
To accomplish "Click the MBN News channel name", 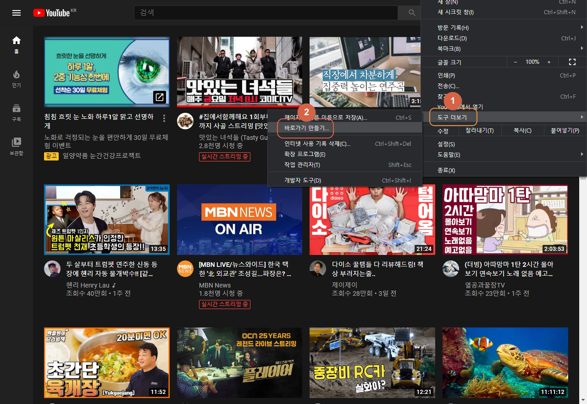I will (215, 285).
